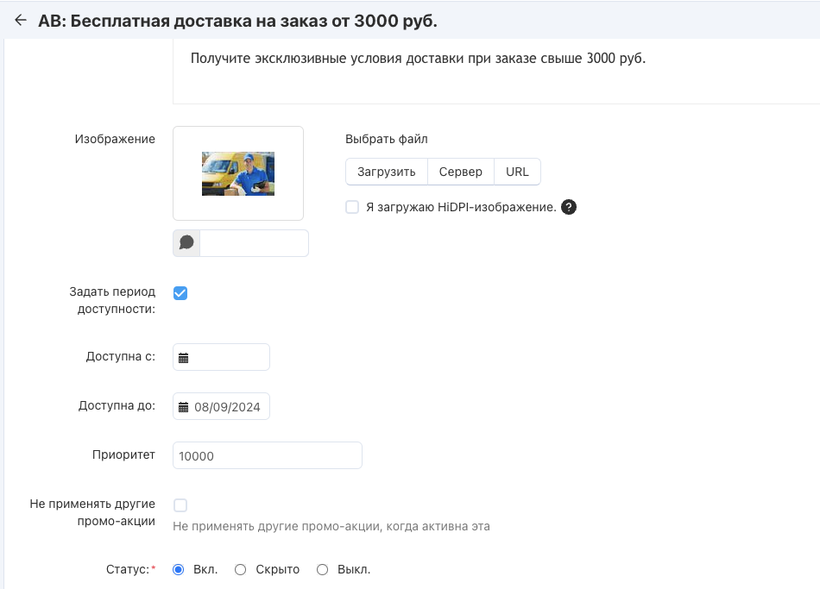Click the 08/09/2024 date field
The width and height of the screenshot is (820, 589).
pos(221,406)
